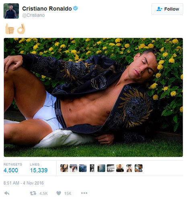Click the blue verified badge
Viewport: 188px width, 199px height.
(x=76, y=8)
